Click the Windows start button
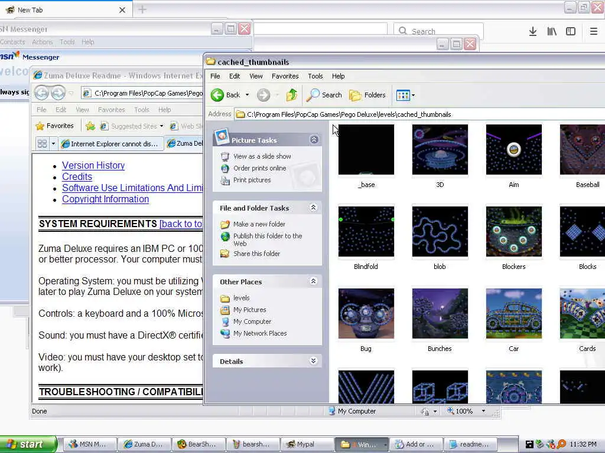Viewport: 605px width, 453px height. (28, 444)
